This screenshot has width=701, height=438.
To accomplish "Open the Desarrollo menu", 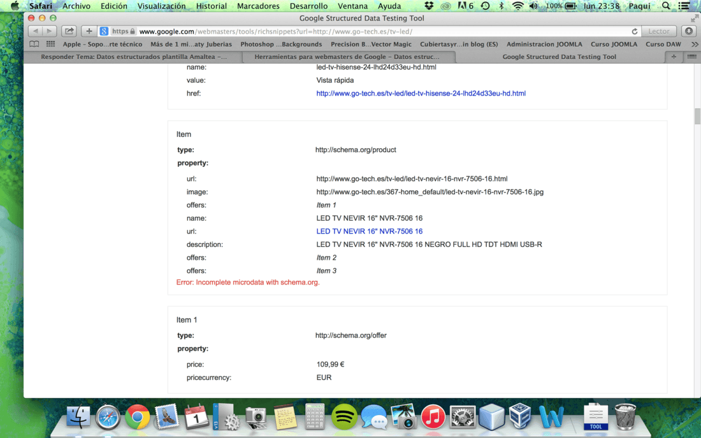I will point(308,6).
